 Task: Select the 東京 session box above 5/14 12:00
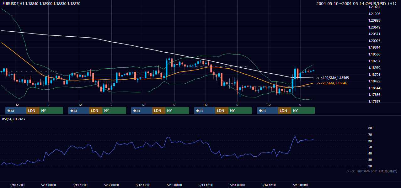(267, 111)
